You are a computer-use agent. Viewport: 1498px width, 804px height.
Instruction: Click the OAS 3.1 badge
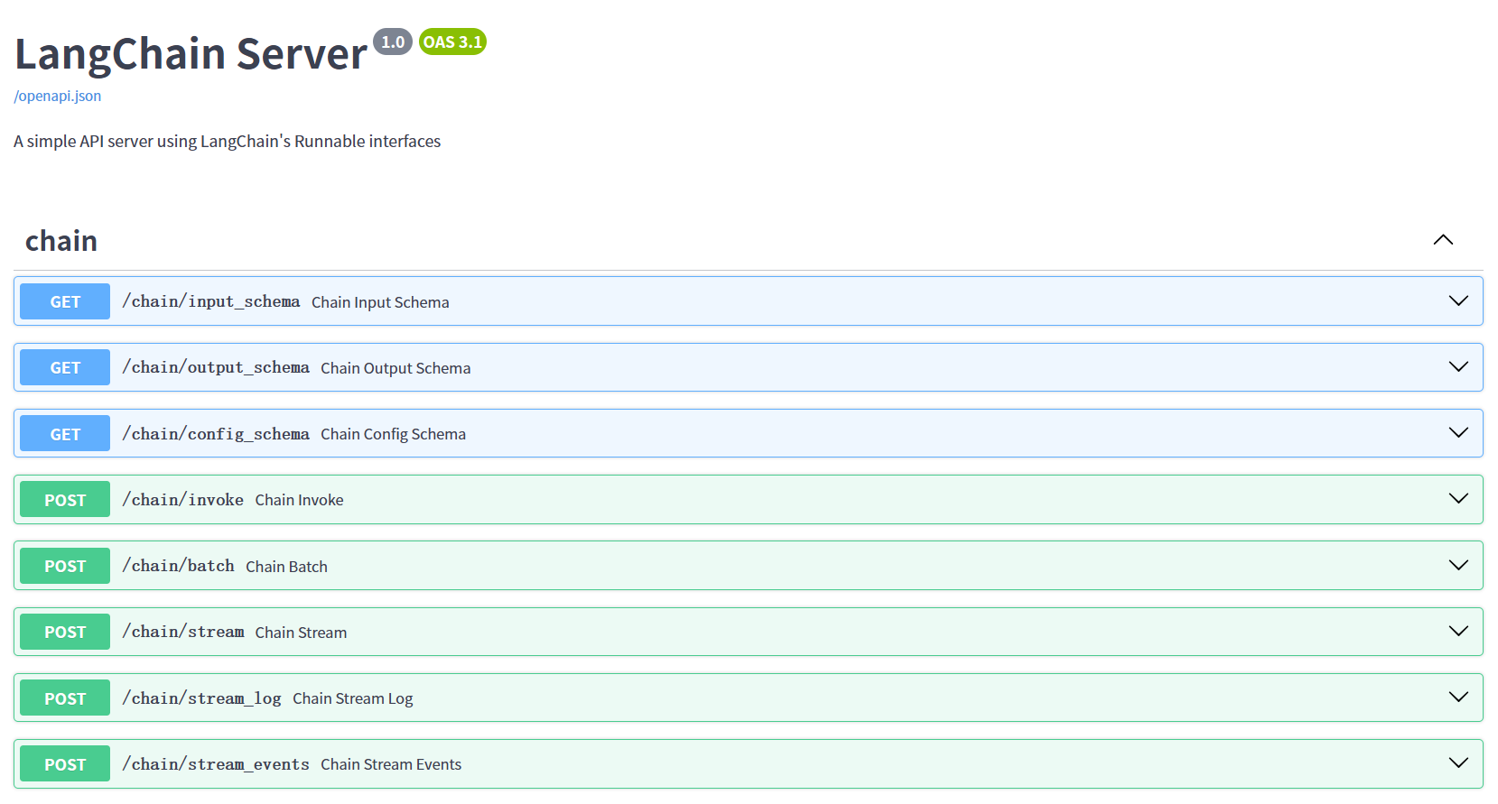tap(452, 42)
